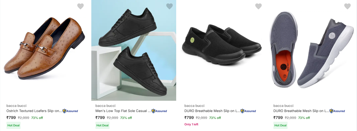Click Assured badge on black DURO slip-on

[x=248, y=111]
